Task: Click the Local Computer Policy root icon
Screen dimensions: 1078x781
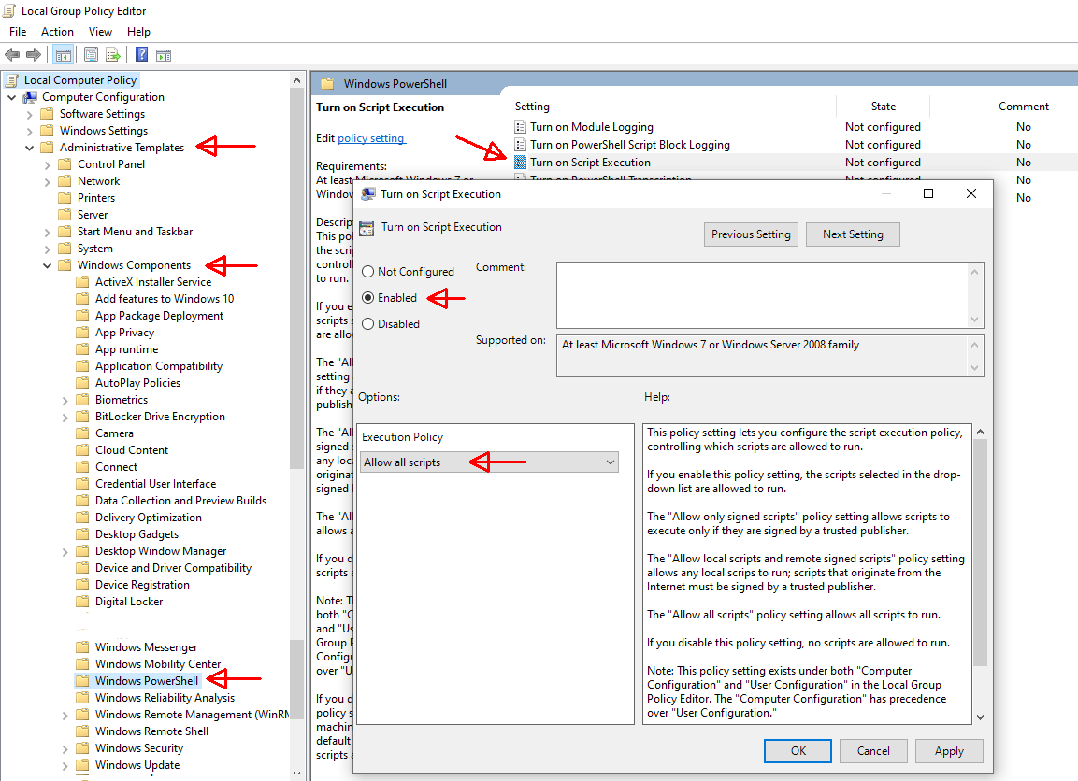Action: point(12,80)
